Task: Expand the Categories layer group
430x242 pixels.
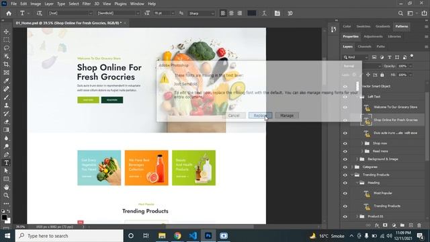Action: pos(352,167)
